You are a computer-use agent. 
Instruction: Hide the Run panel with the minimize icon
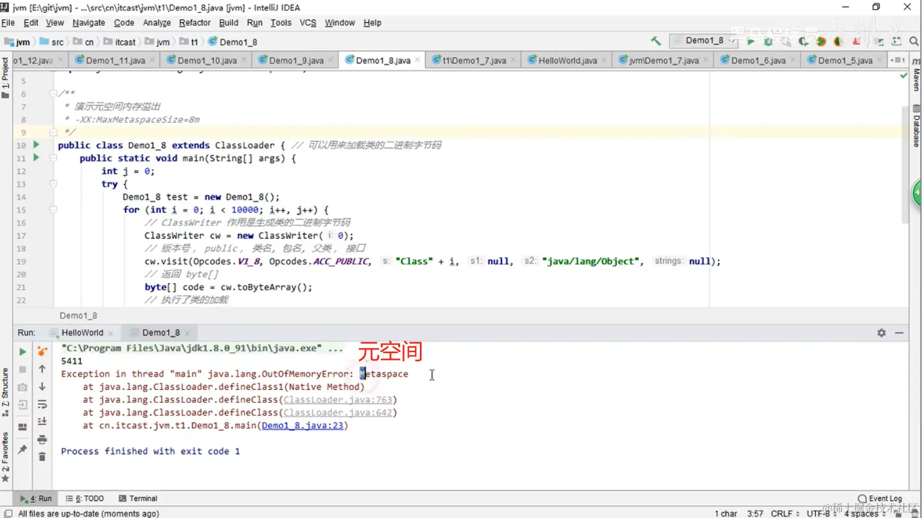coord(899,333)
